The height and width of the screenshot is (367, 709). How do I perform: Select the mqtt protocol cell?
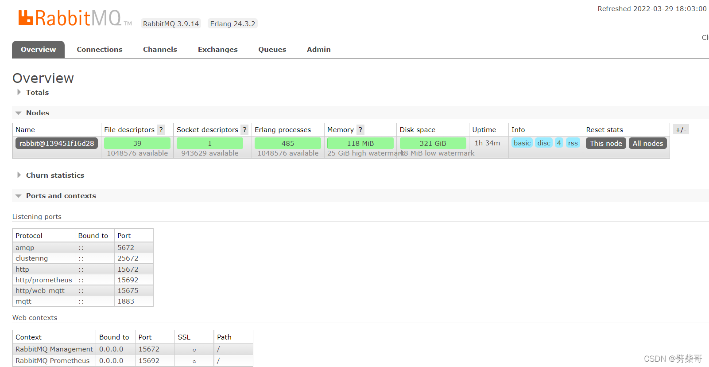click(x=44, y=301)
